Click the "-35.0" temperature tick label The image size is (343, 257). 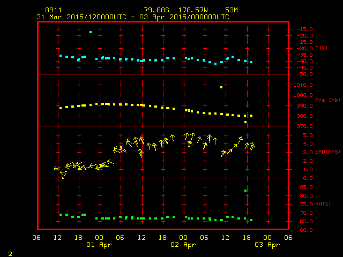pos(305,55)
